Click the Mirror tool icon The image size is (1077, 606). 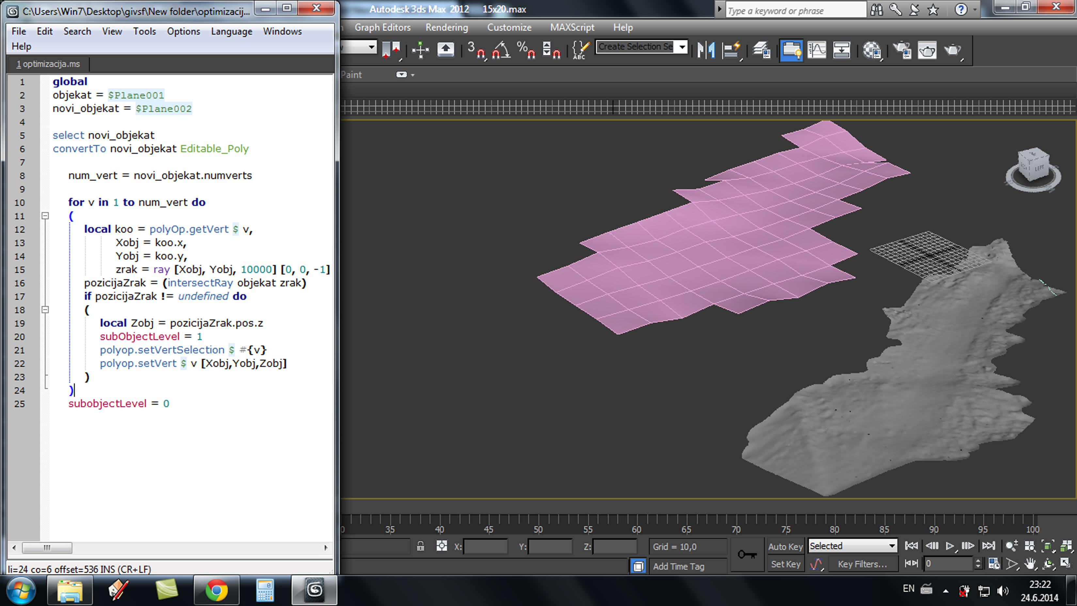coord(706,50)
